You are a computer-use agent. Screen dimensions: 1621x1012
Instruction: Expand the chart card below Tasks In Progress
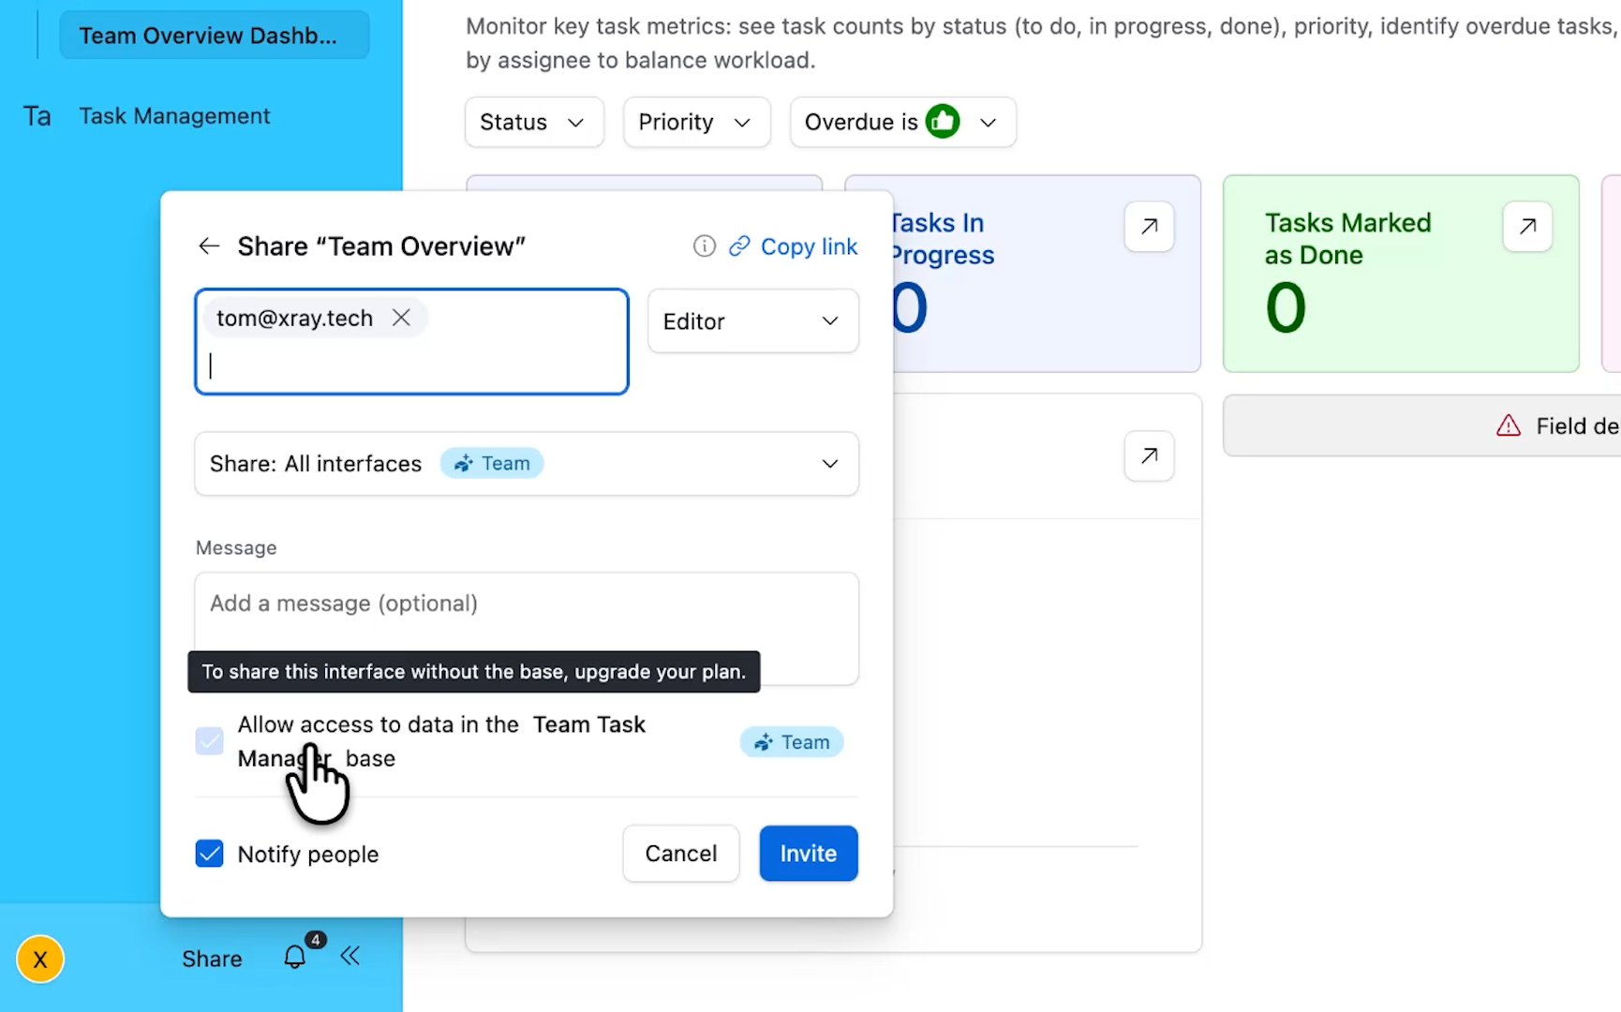pyautogui.click(x=1149, y=456)
